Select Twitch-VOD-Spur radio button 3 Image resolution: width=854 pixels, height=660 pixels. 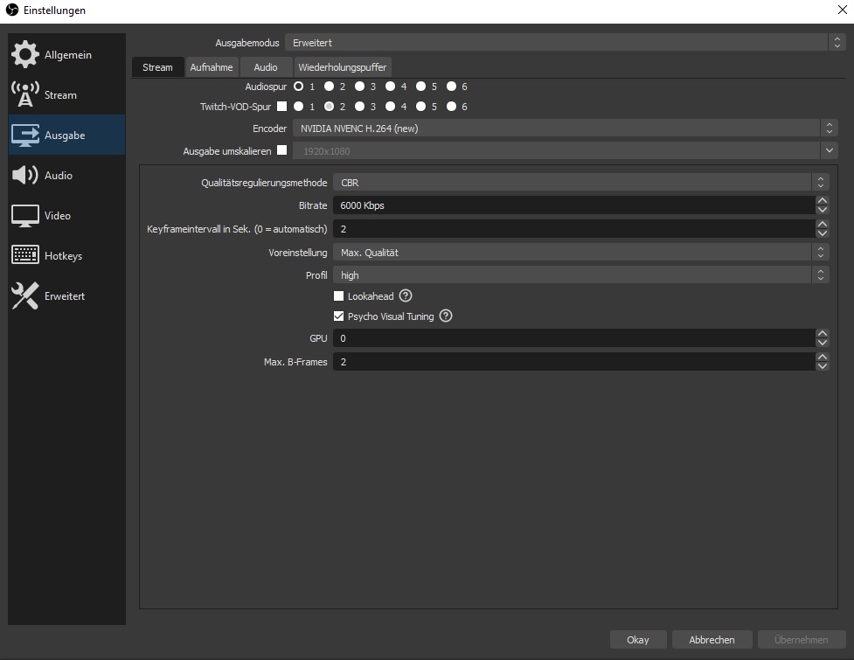point(359,106)
